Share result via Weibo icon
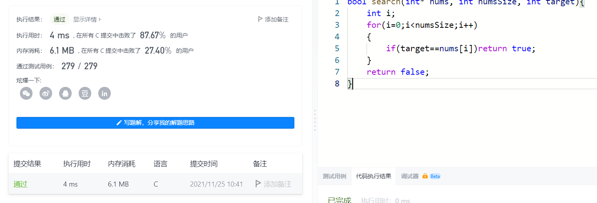This screenshot has height=203, width=597. coord(46,93)
